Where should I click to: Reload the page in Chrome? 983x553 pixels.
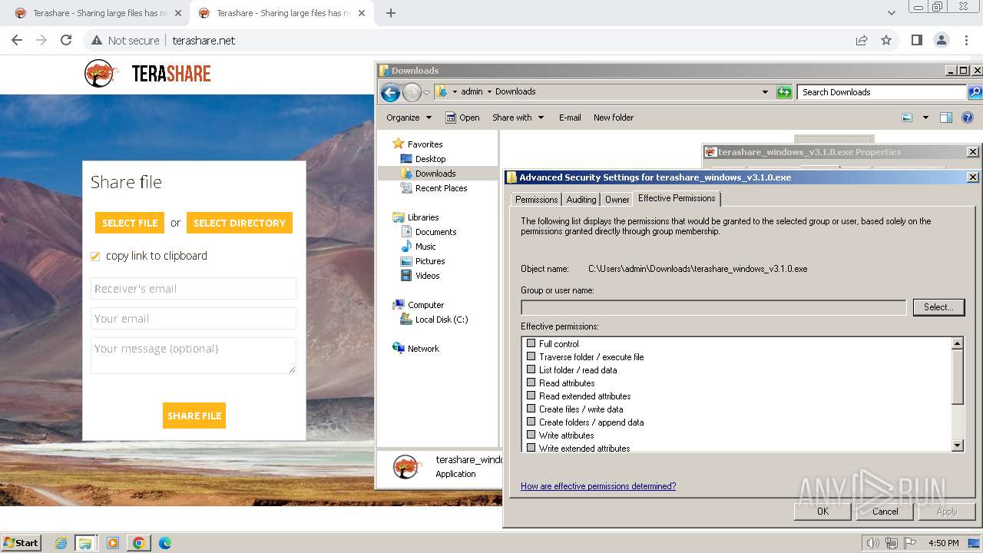[66, 40]
